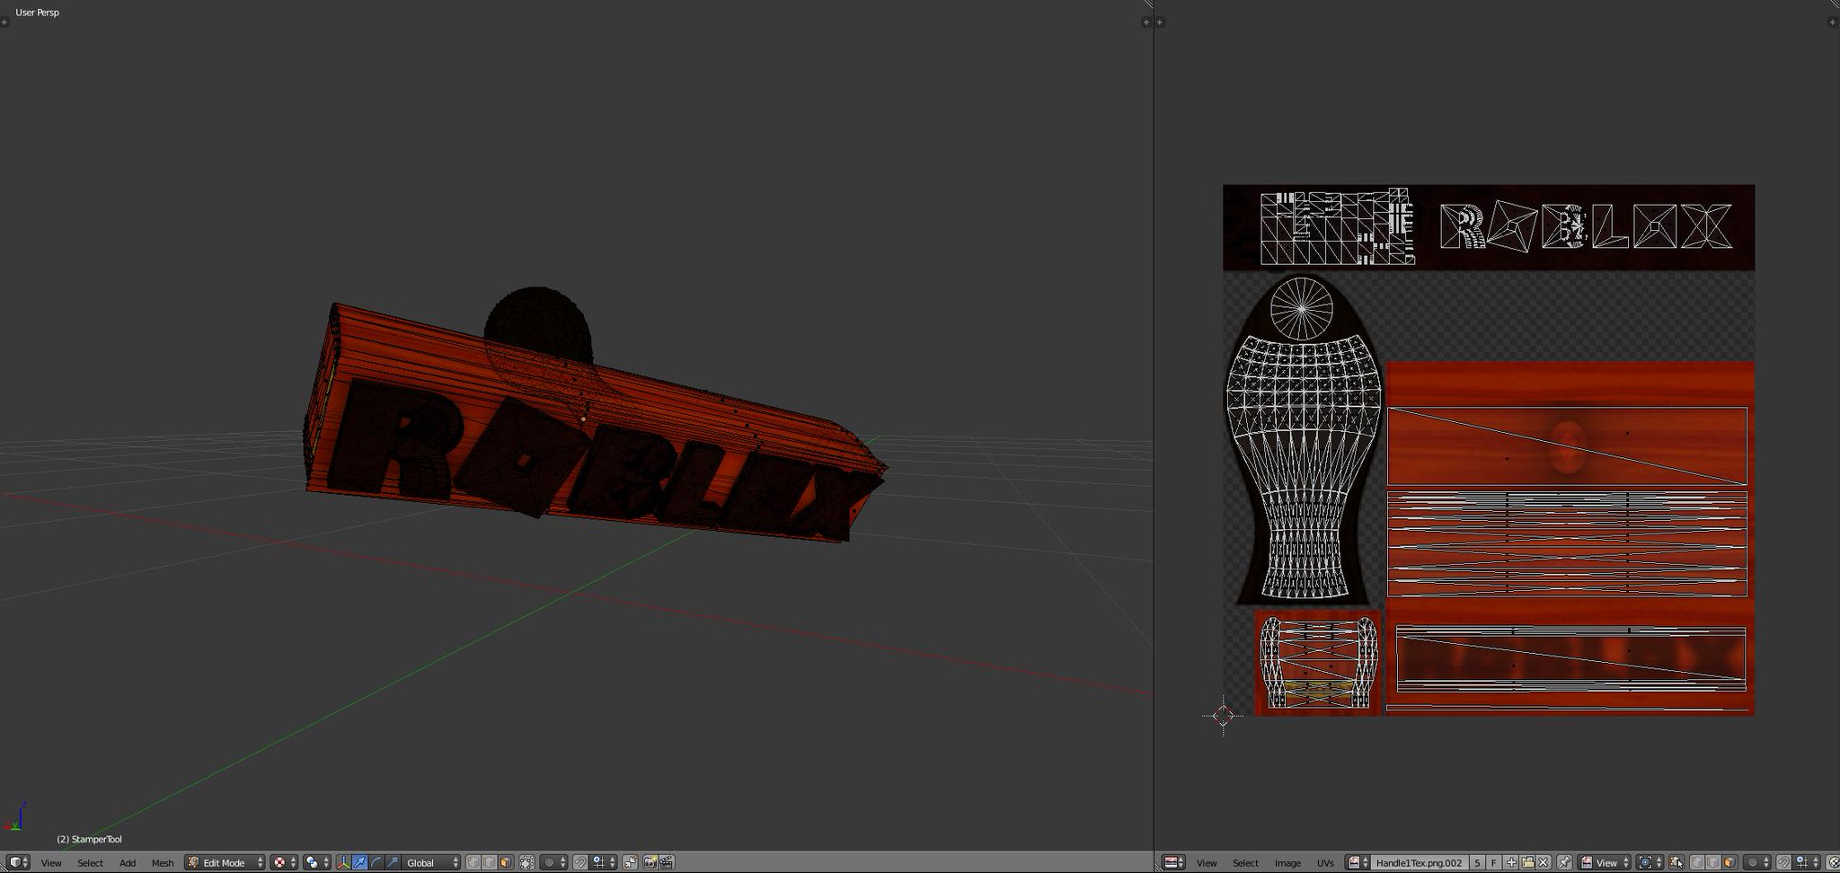Expand UV editor properties with the plus

[x=1833, y=22]
